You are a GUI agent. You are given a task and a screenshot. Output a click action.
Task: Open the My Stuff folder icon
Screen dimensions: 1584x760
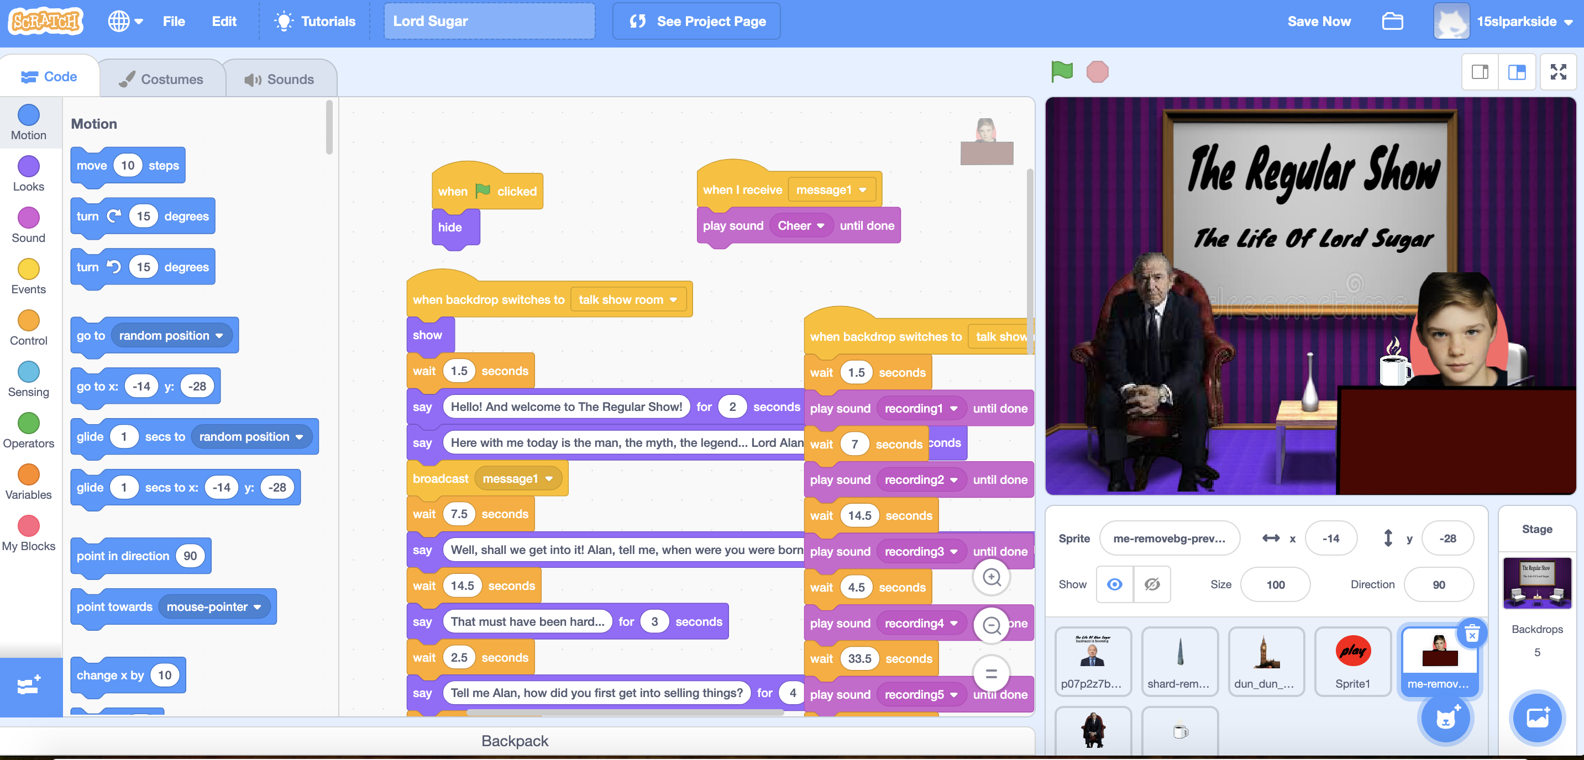click(1392, 22)
